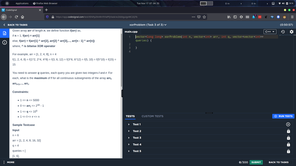
Task: Switch to the Custom Tests tab
Action: pyautogui.click(x=152, y=116)
